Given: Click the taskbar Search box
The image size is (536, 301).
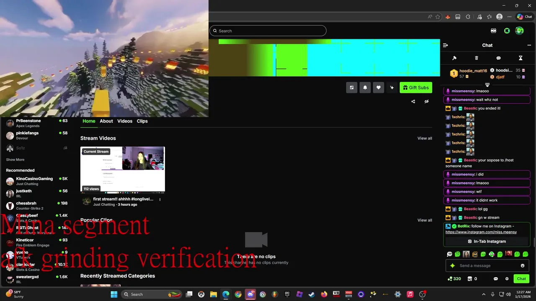Looking at the screenshot, I should point(152,294).
